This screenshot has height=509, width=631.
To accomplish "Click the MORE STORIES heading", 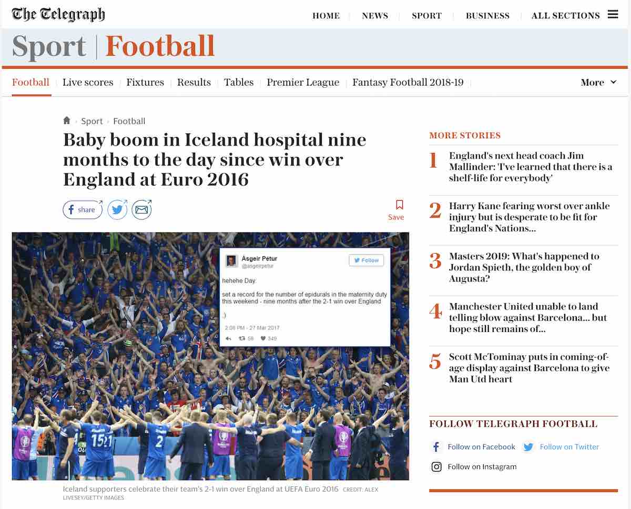I will (x=465, y=136).
